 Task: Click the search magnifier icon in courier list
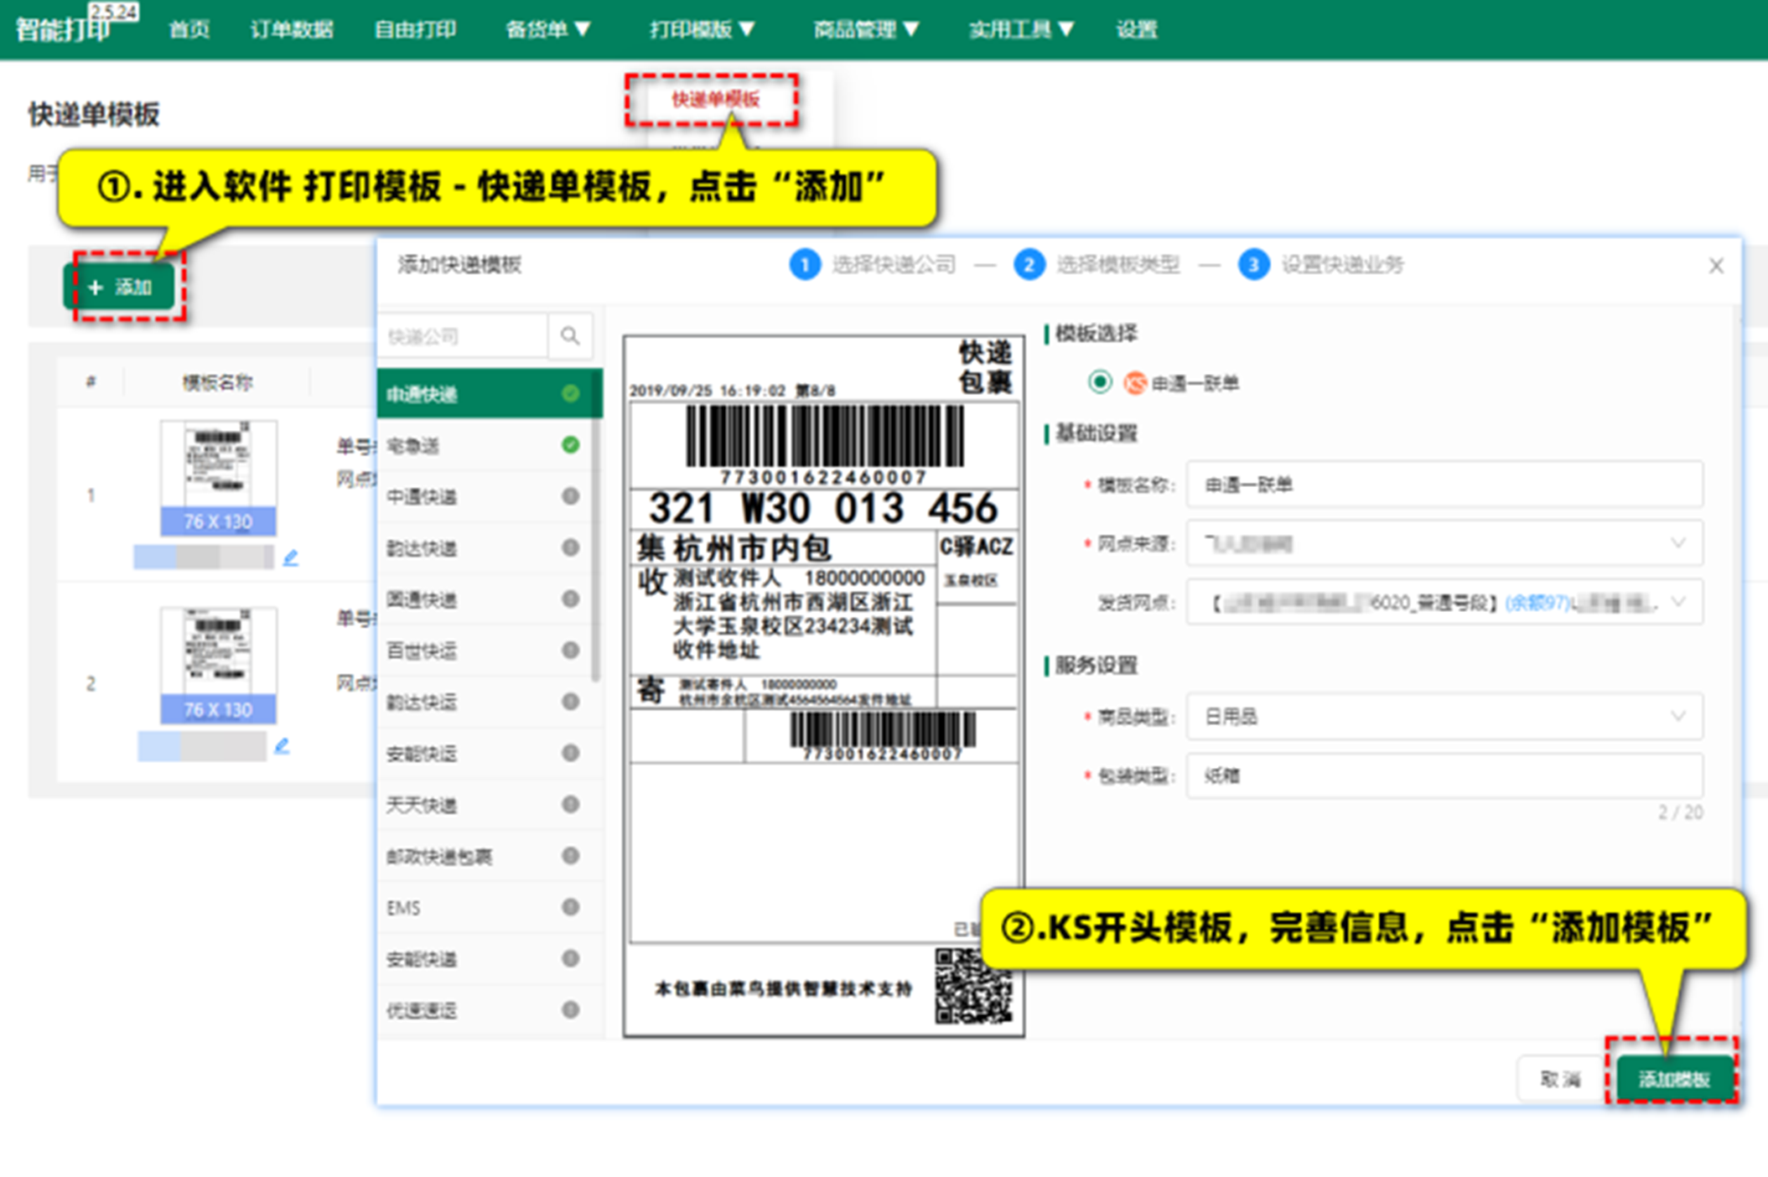570,336
